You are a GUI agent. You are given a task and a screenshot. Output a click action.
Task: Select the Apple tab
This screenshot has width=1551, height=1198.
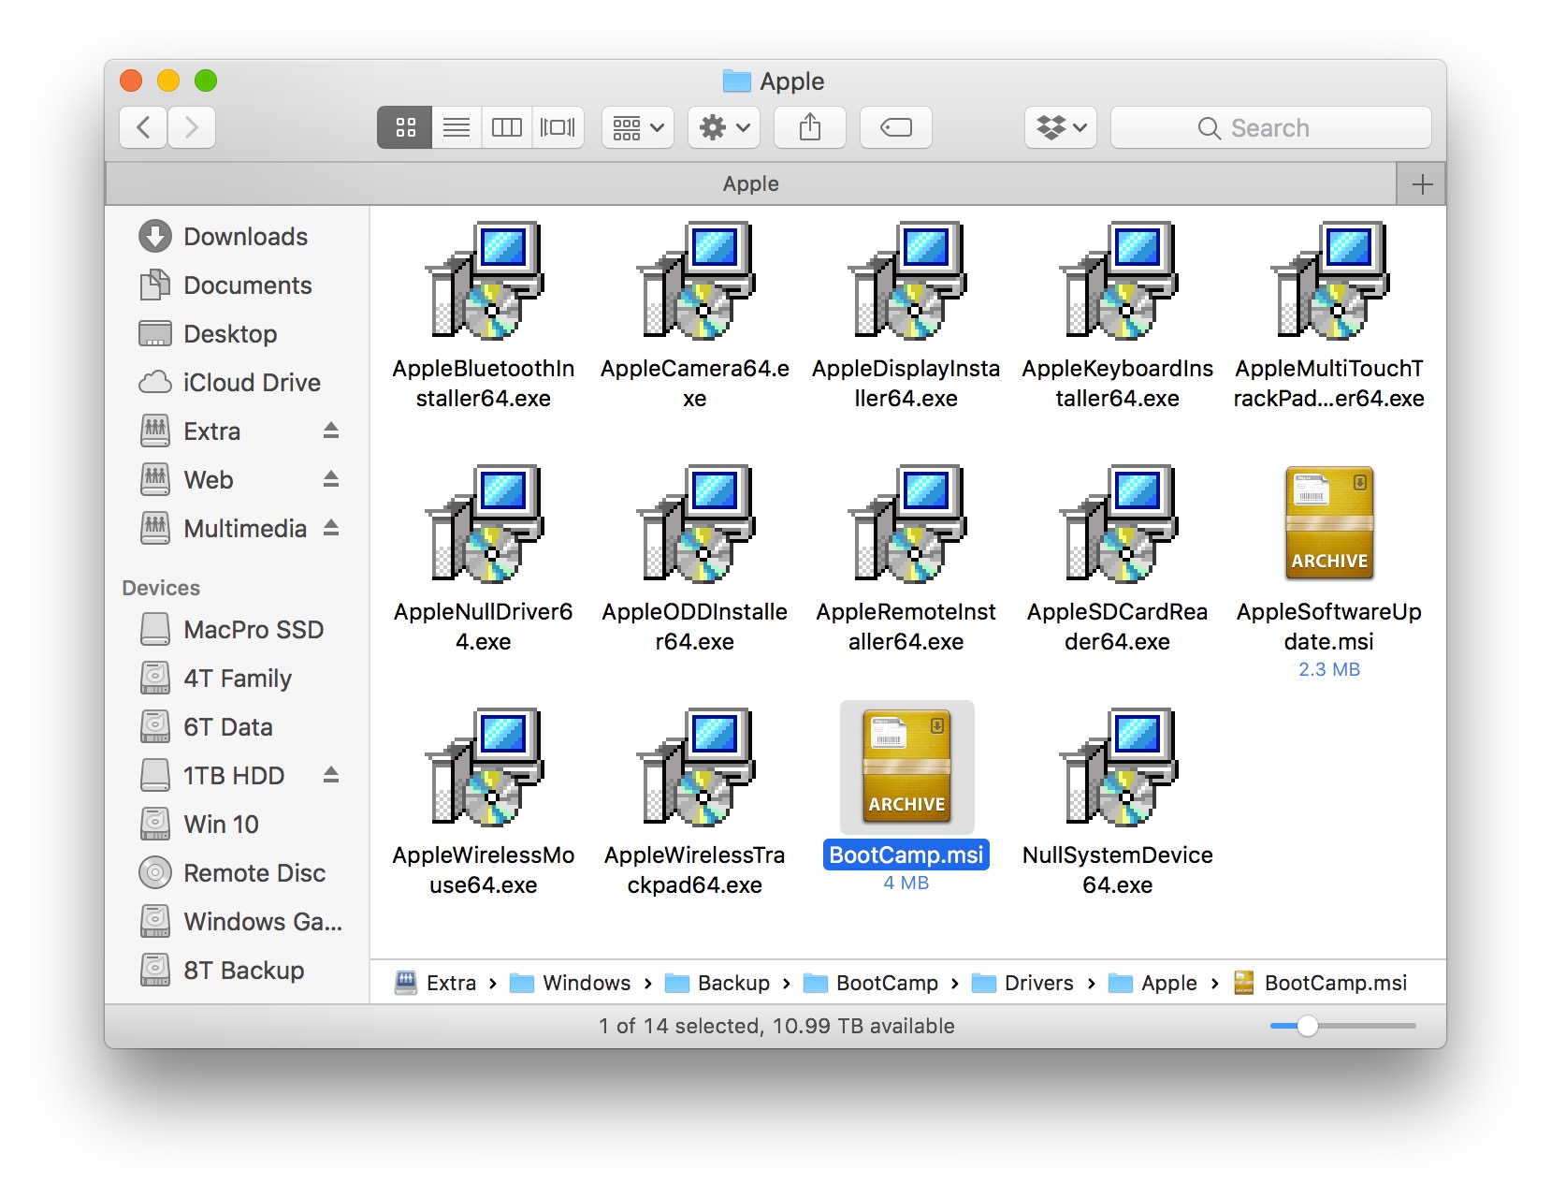(751, 183)
